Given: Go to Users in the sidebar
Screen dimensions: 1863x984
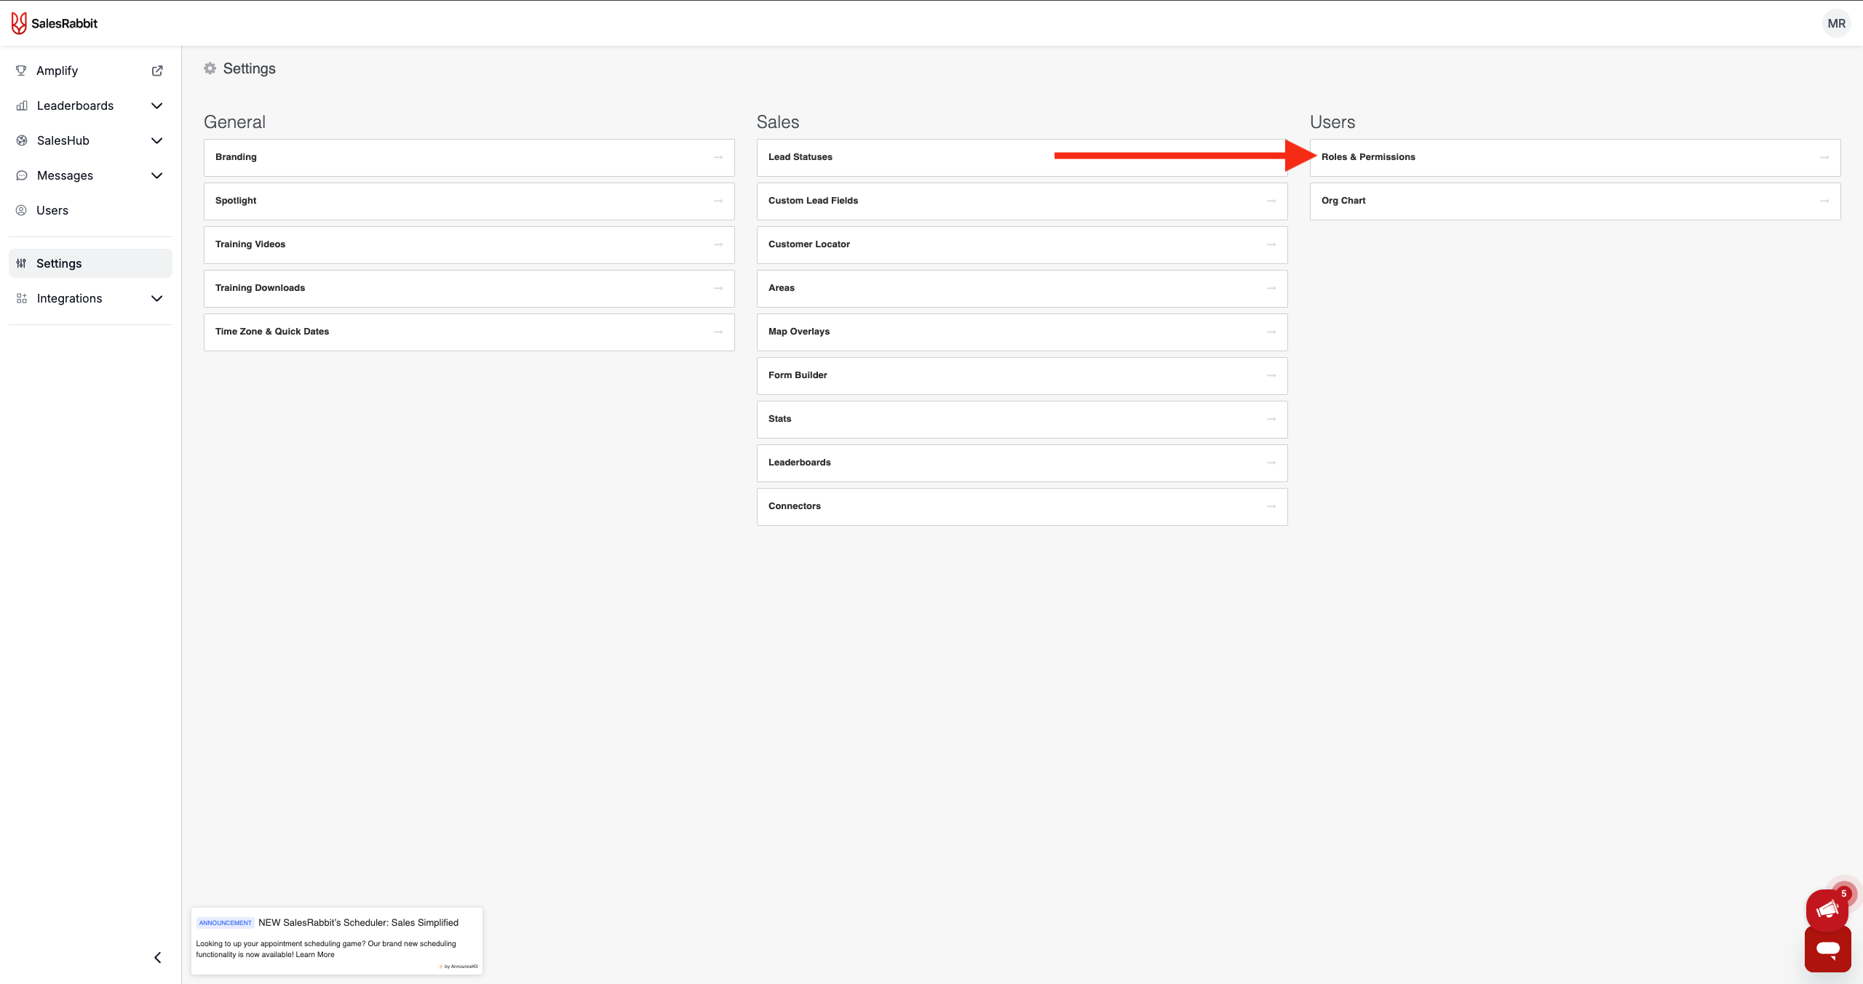Looking at the screenshot, I should 90,210.
